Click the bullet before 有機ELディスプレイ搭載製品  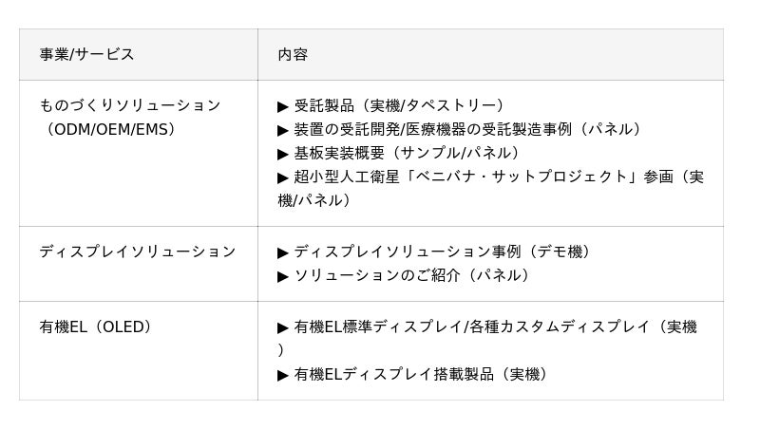283,375
